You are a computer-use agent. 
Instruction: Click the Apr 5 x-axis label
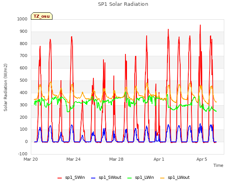click(x=202, y=159)
